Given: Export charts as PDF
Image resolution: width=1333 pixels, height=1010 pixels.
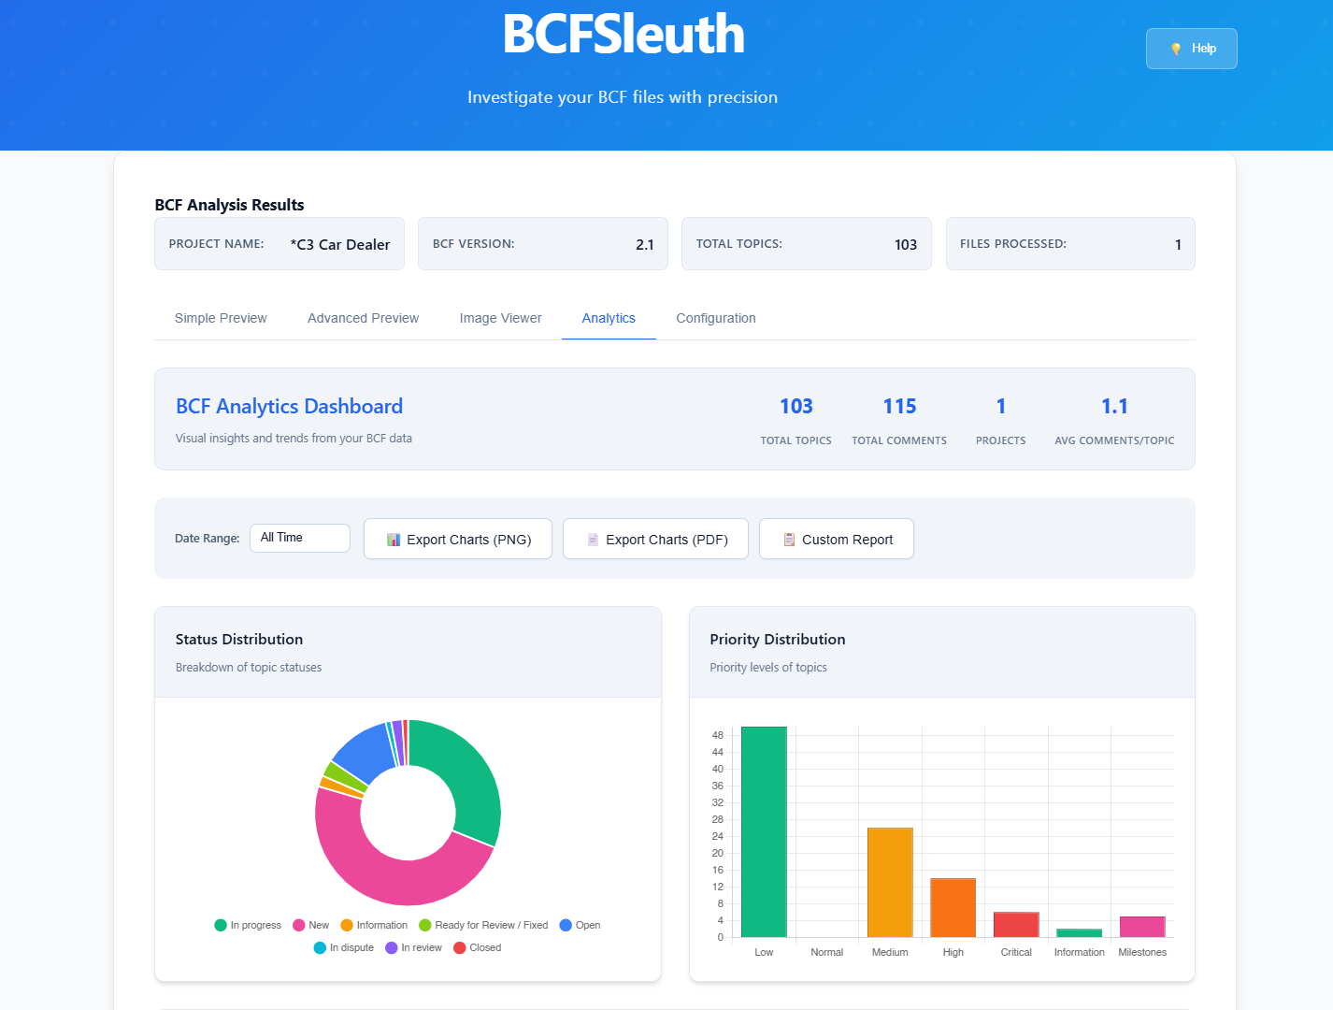Looking at the screenshot, I should (655, 539).
